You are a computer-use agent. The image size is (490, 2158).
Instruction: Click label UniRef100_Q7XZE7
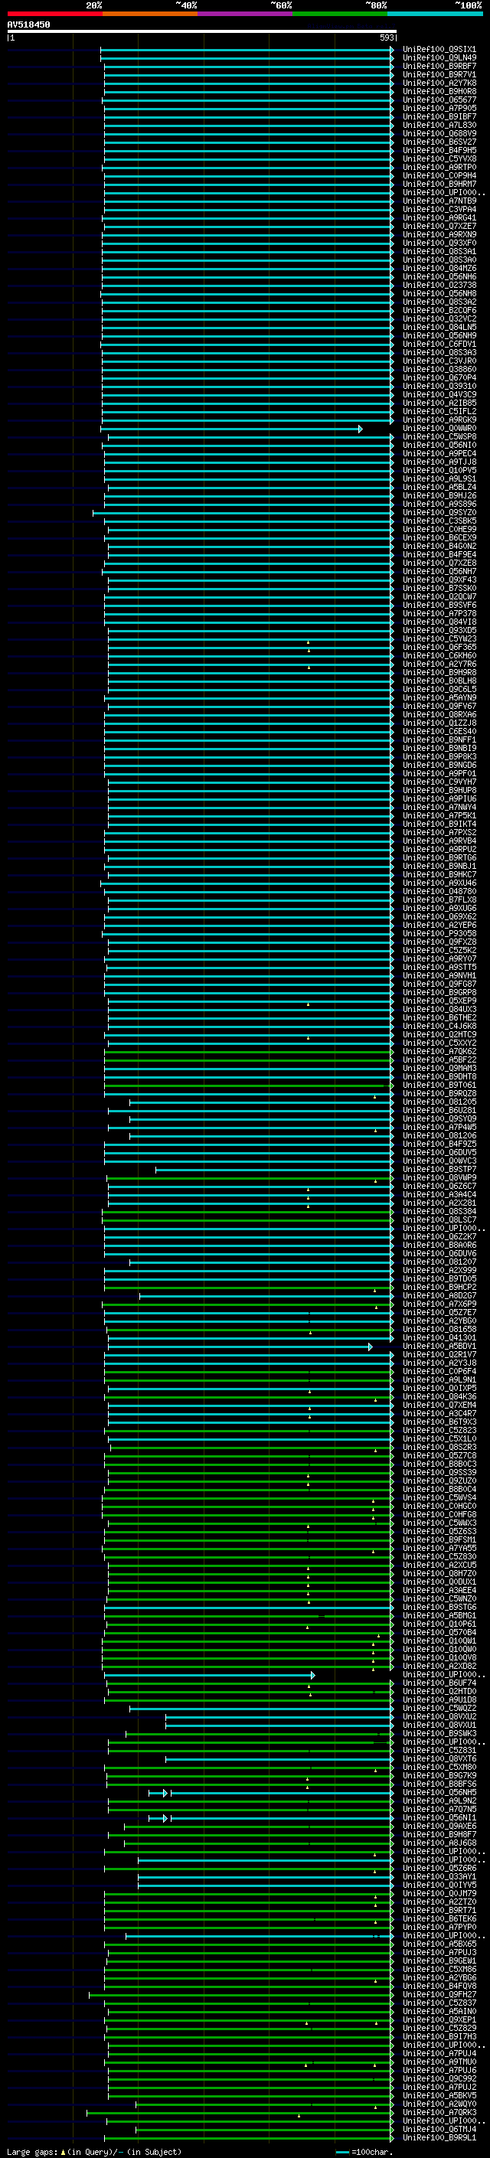(439, 226)
